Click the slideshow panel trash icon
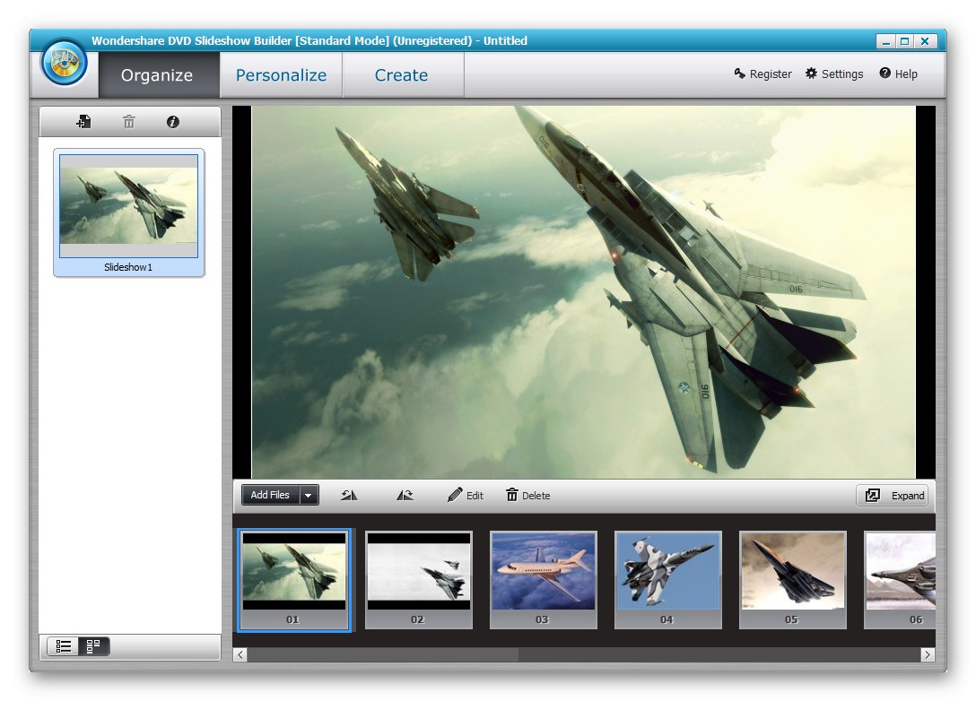This screenshot has width=976, height=701. click(x=129, y=122)
